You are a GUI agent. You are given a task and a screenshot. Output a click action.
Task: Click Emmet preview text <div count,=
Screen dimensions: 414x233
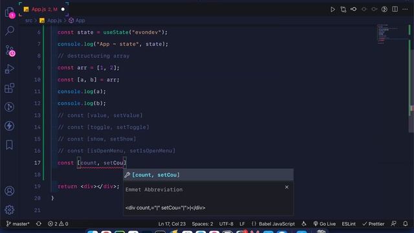[166, 208]
